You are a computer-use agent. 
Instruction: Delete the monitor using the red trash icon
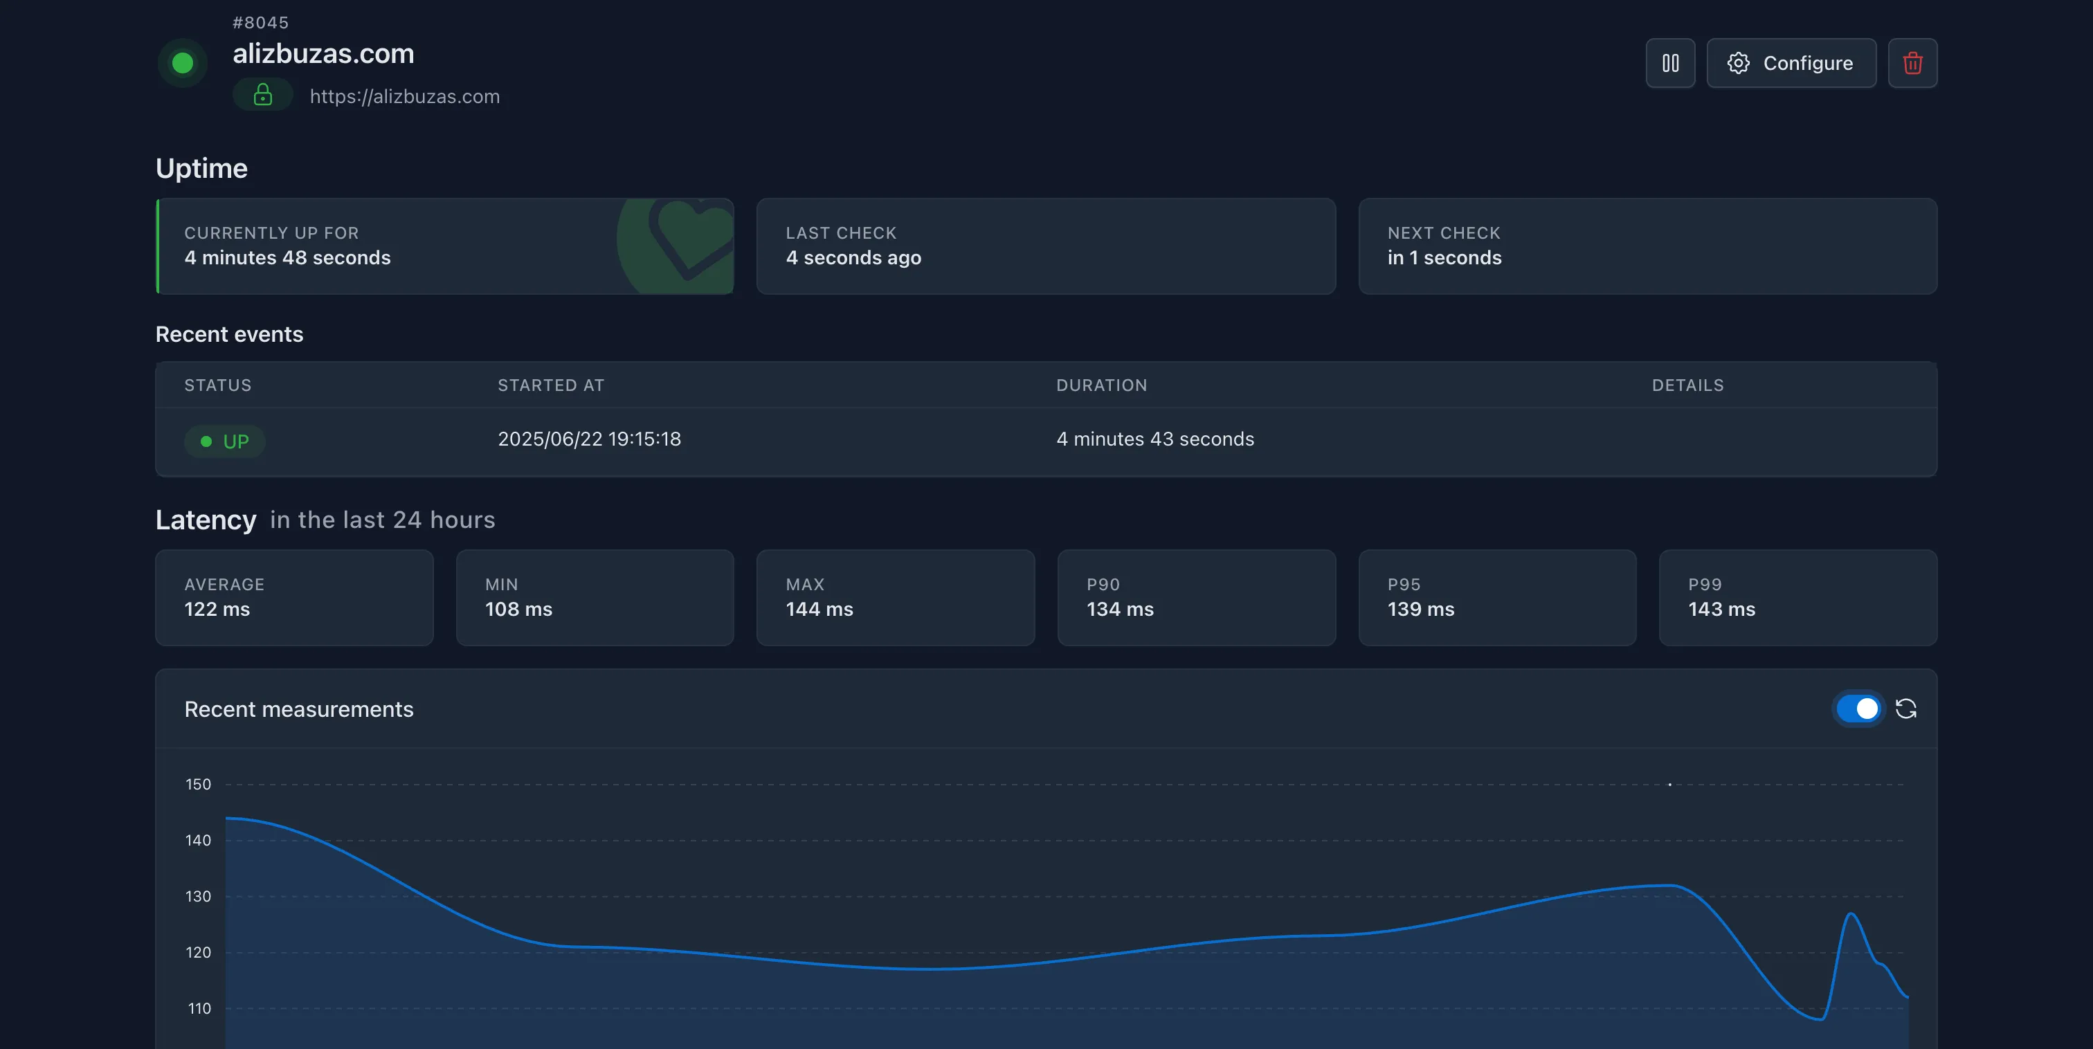(x=1912, y=62)
